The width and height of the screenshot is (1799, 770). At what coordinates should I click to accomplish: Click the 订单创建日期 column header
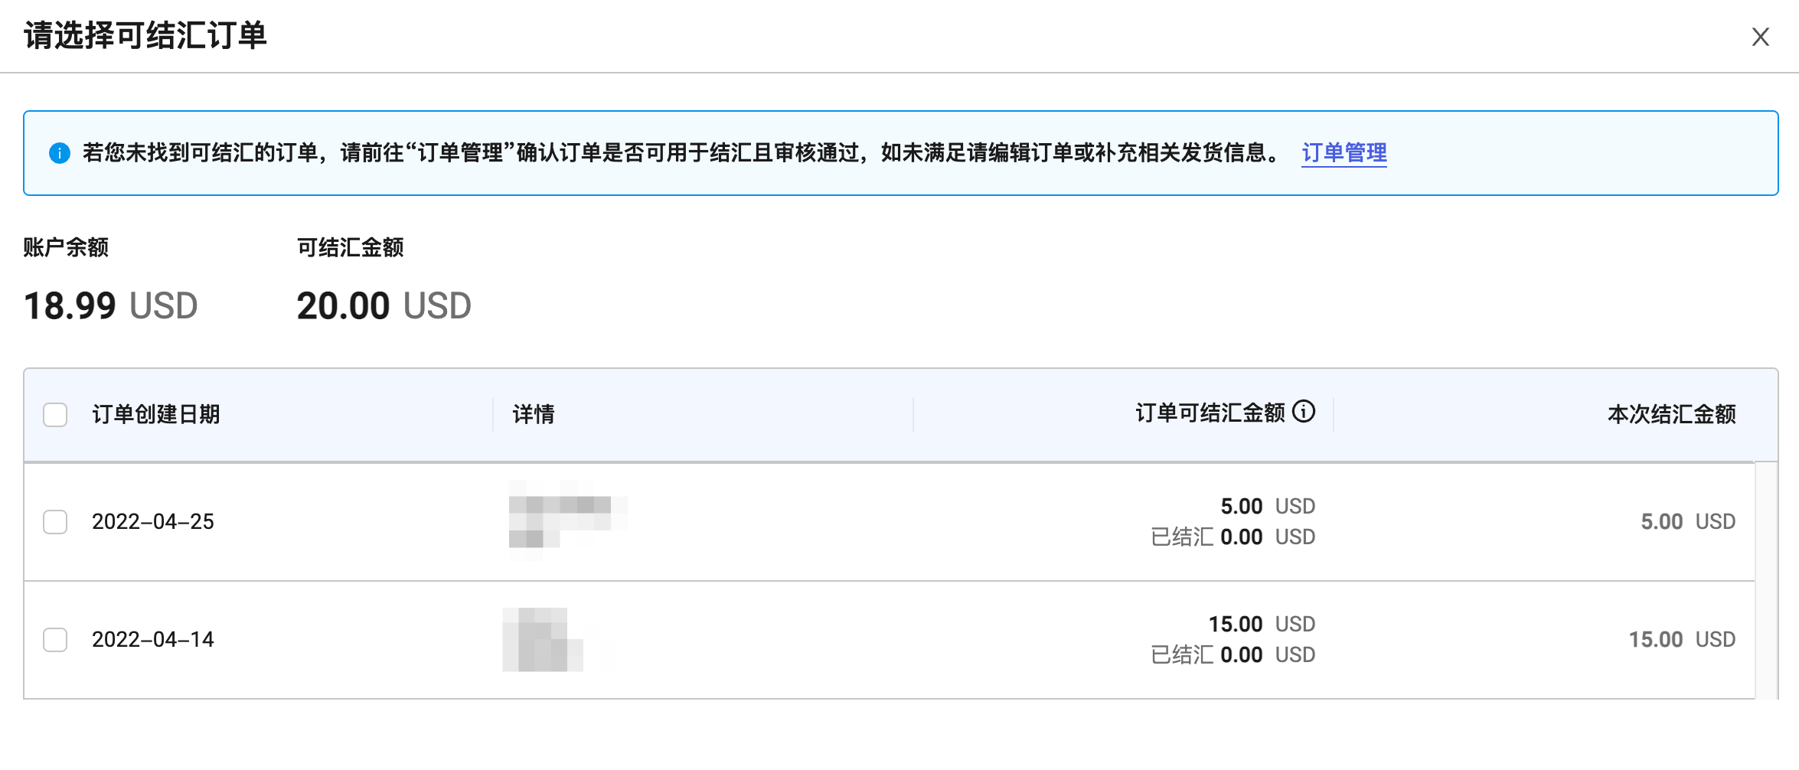click(156, 414)
